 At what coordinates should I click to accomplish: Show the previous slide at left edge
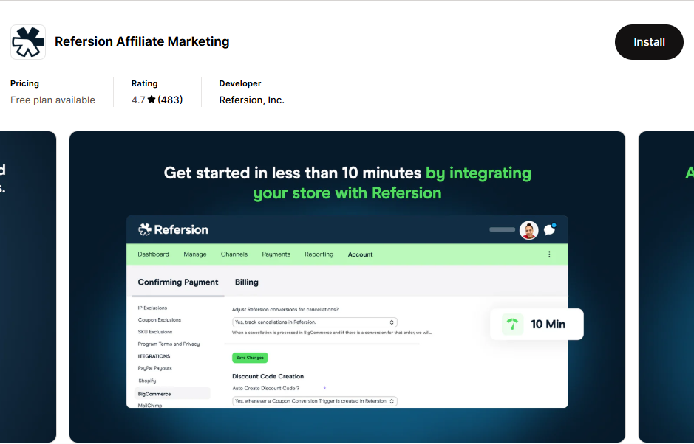[x=28, y=286]
